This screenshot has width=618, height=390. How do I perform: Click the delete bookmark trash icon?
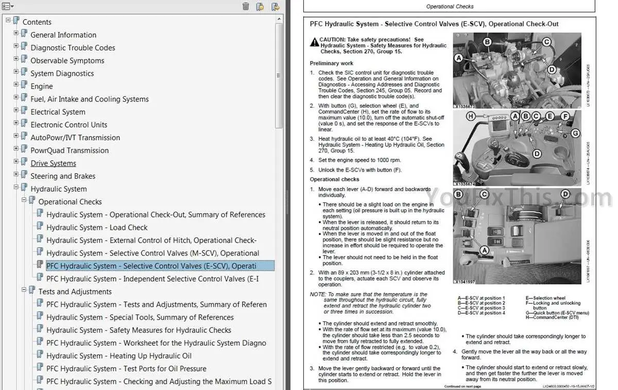(x=246, y=6)
